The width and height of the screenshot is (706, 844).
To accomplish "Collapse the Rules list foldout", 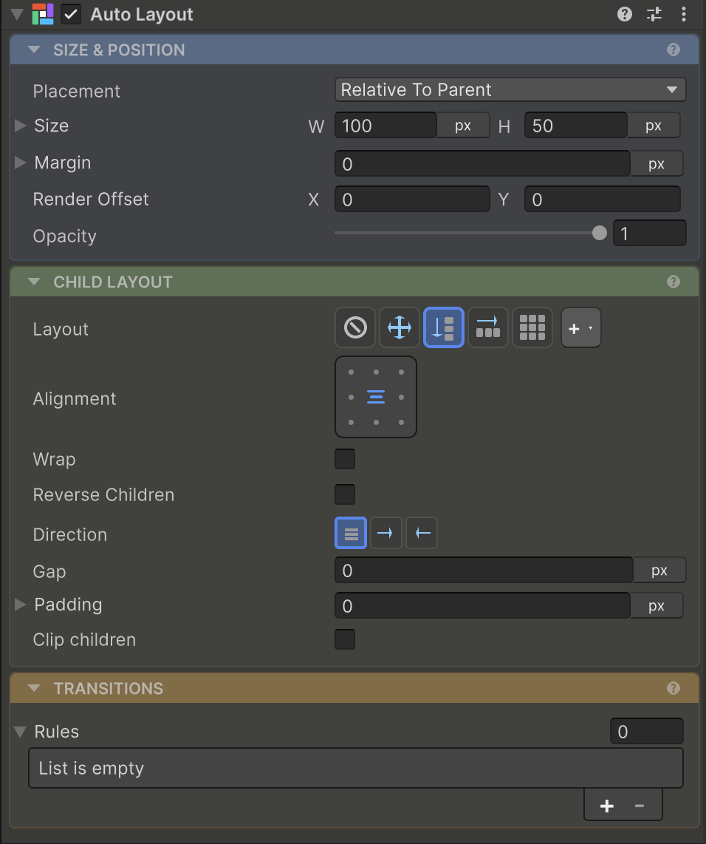I will tap(21, 732).
